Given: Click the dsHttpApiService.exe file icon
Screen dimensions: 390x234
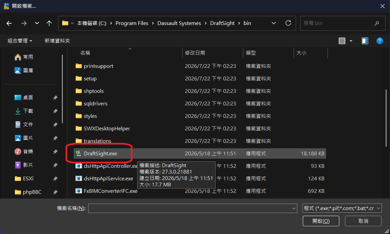Looking at the screenshot, I should pos(79,178).
